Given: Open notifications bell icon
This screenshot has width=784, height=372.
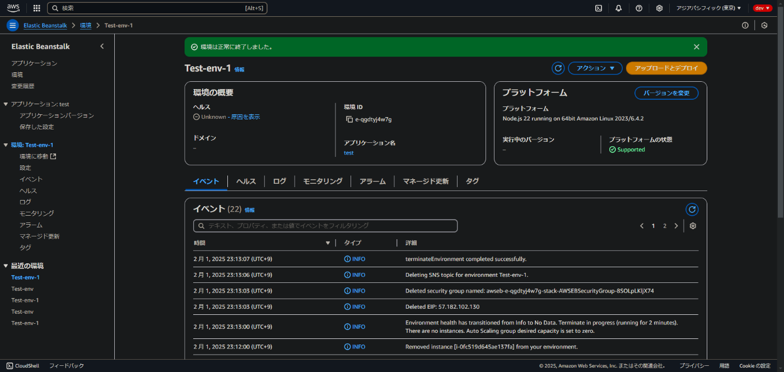Looking at the screenshot, I should (619, 8).
